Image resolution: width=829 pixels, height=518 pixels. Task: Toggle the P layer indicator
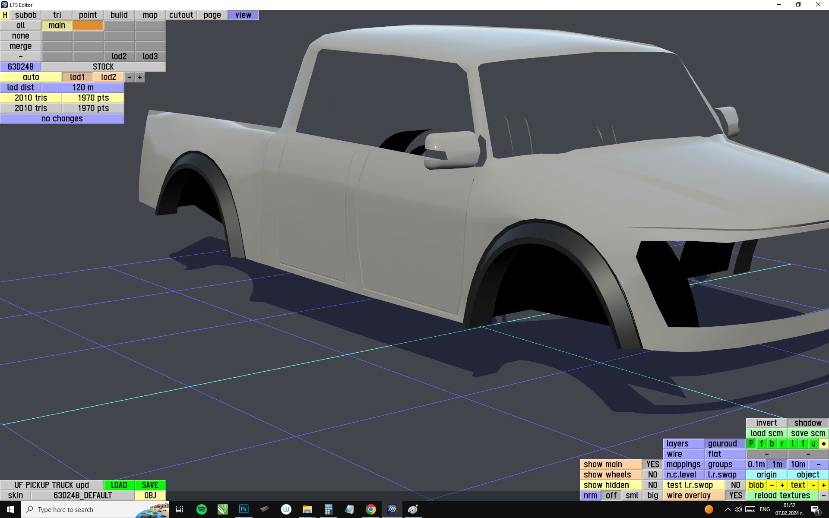point(751,443)
